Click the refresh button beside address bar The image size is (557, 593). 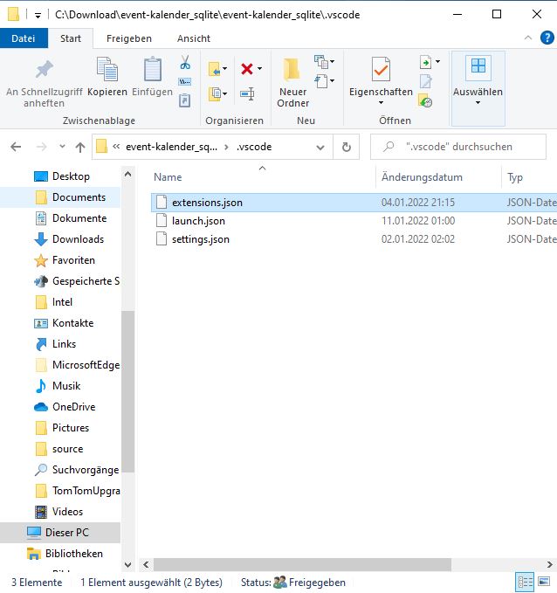347,147
